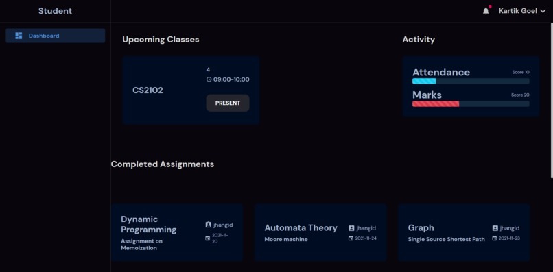Click the teacher icon on Graph card
Viewport: 553px width, 272px height.
point(495,228)
